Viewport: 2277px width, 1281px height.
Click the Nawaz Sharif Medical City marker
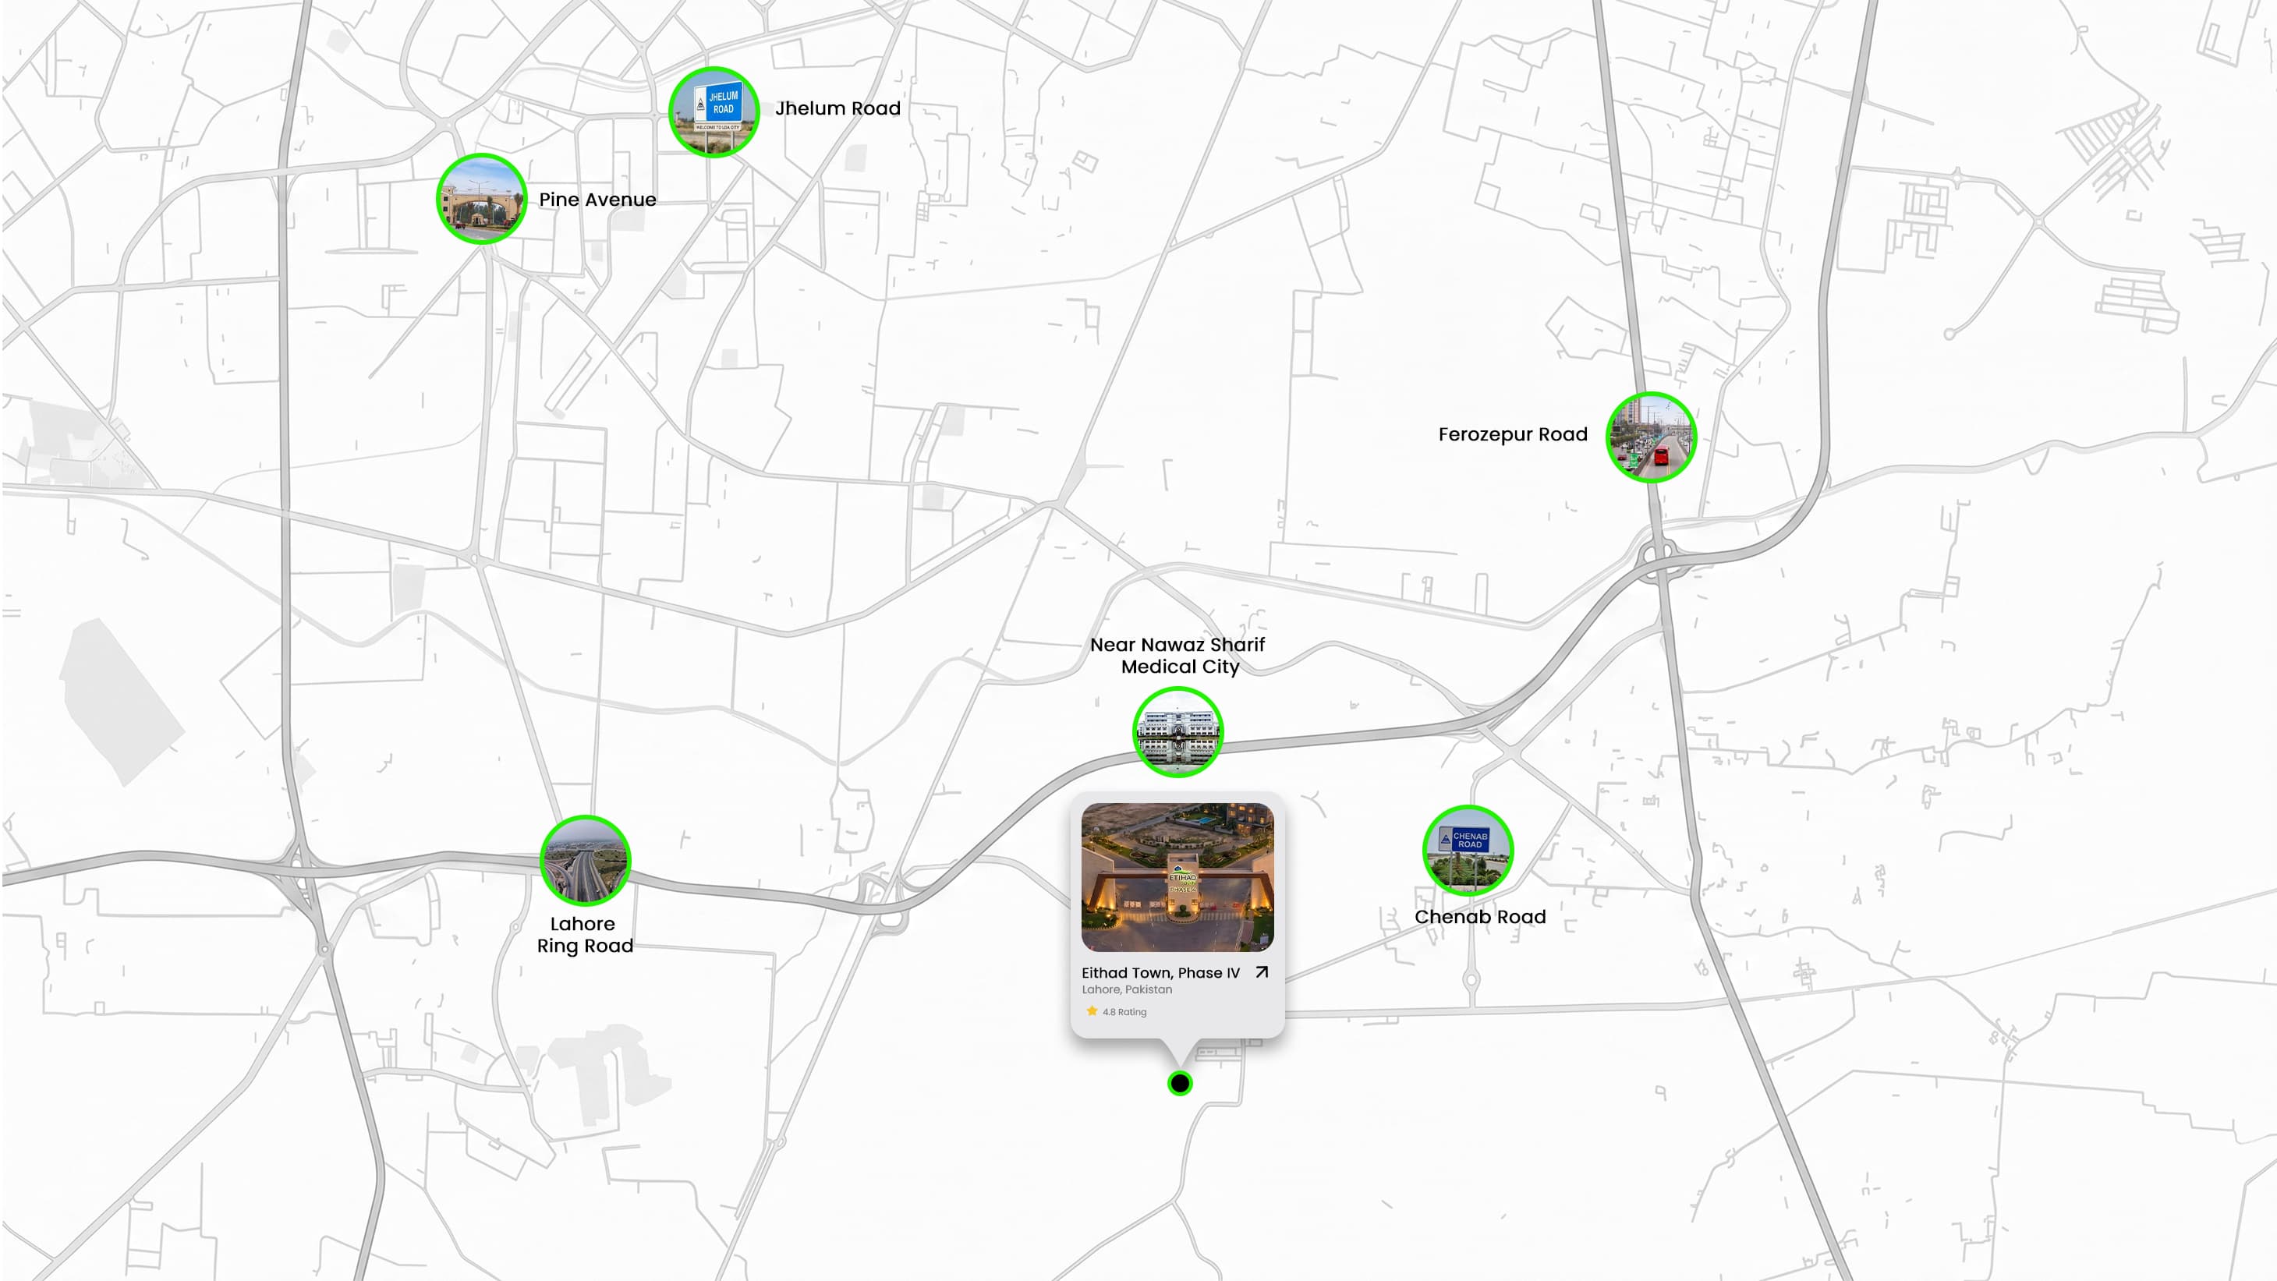[x=1178, y=733]
